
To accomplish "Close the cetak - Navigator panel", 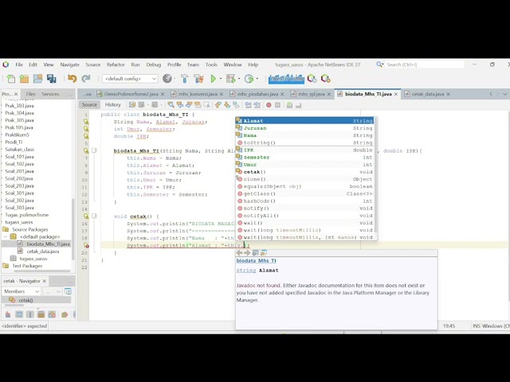I will tap(45, 281).
